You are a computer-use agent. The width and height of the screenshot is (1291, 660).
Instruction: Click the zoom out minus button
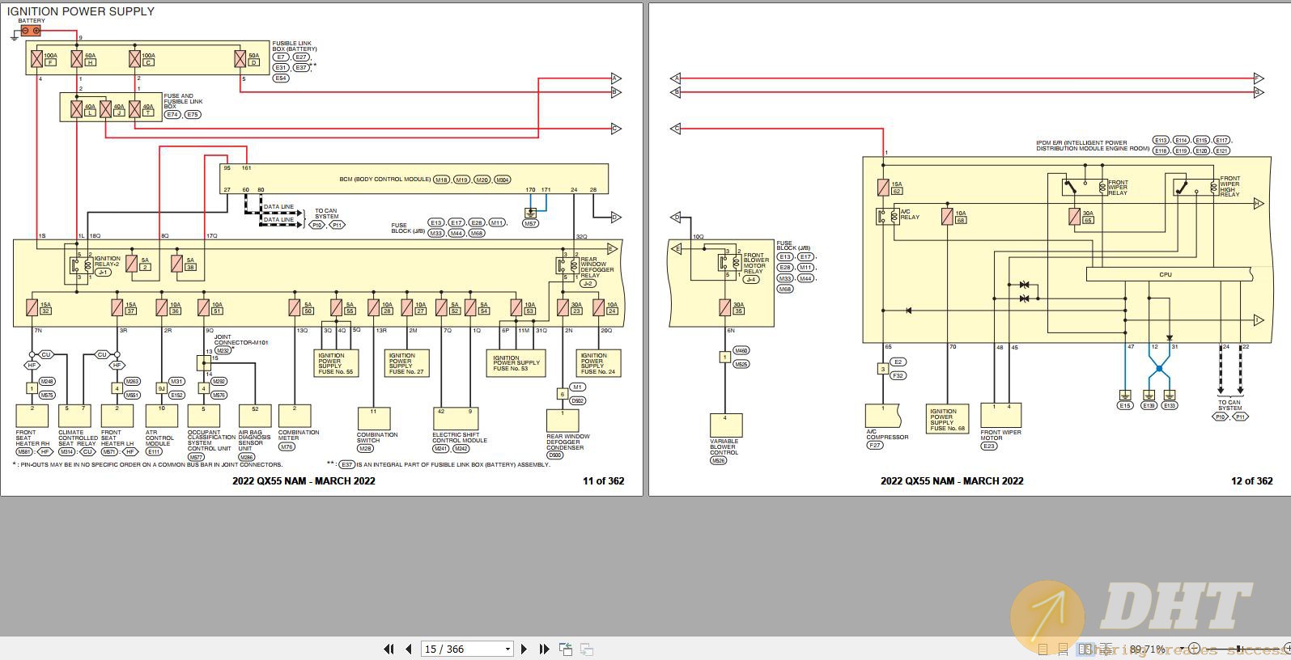point(1194,649)
